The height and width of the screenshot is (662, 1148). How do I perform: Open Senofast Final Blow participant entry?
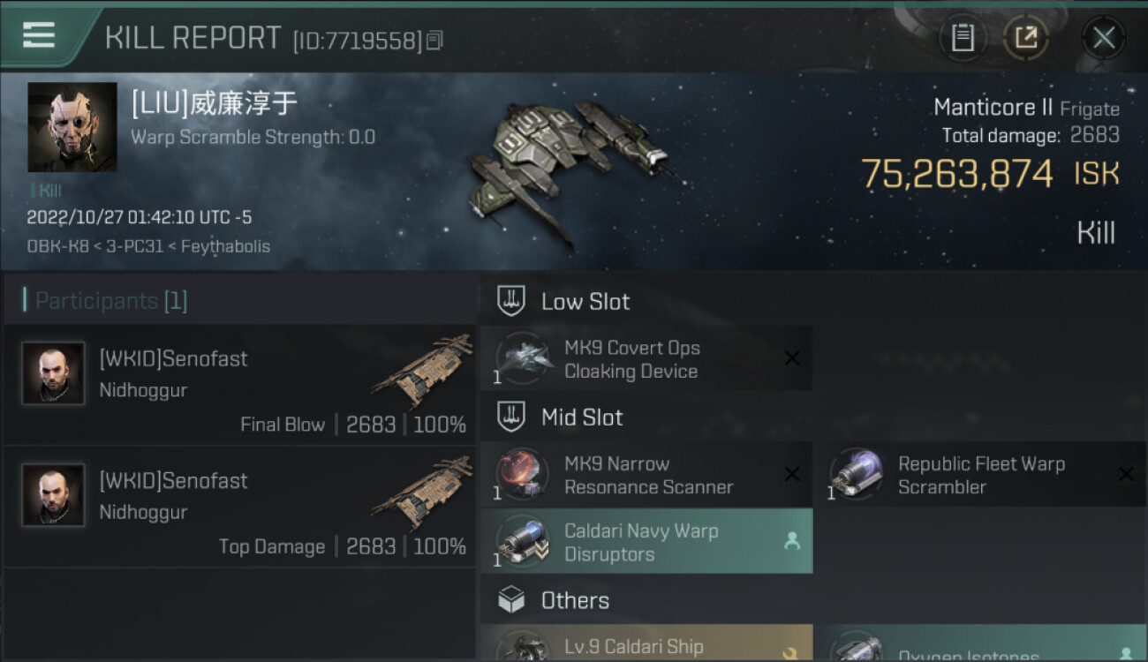[x=239, y=385]
